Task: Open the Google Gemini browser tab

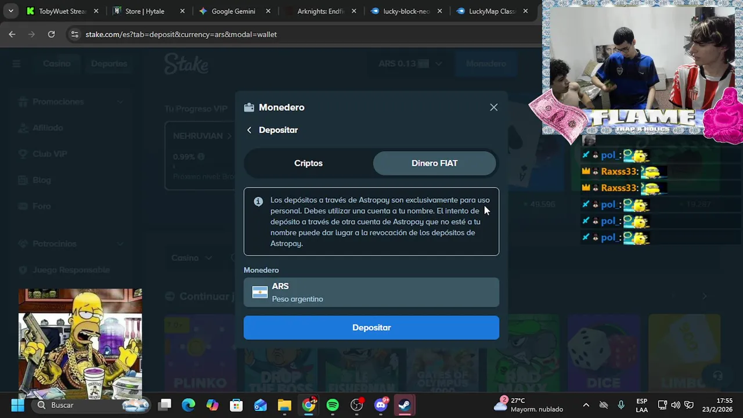Action: click(x=232, y=11)
